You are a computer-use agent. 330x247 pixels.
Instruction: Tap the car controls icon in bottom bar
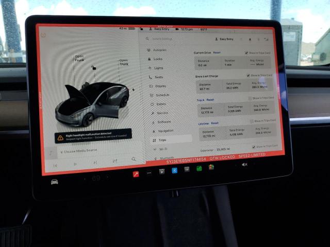[54, 181]
